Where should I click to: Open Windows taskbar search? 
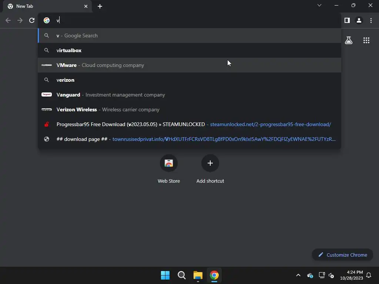pos(181,275)
